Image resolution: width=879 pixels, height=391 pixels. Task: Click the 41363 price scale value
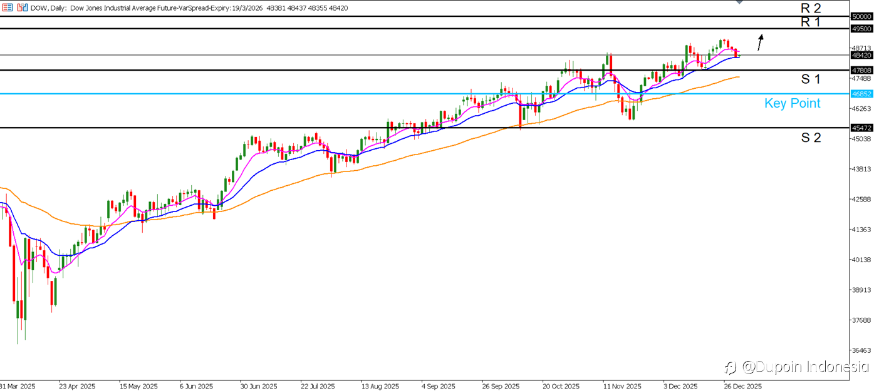pyautogui.click(x=862, y=230)
